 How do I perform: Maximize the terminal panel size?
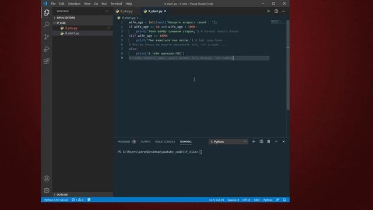point(276,141)
